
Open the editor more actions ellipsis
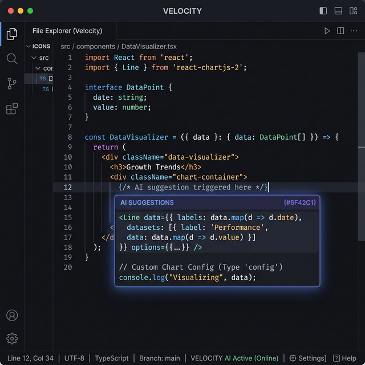point(354,31)
